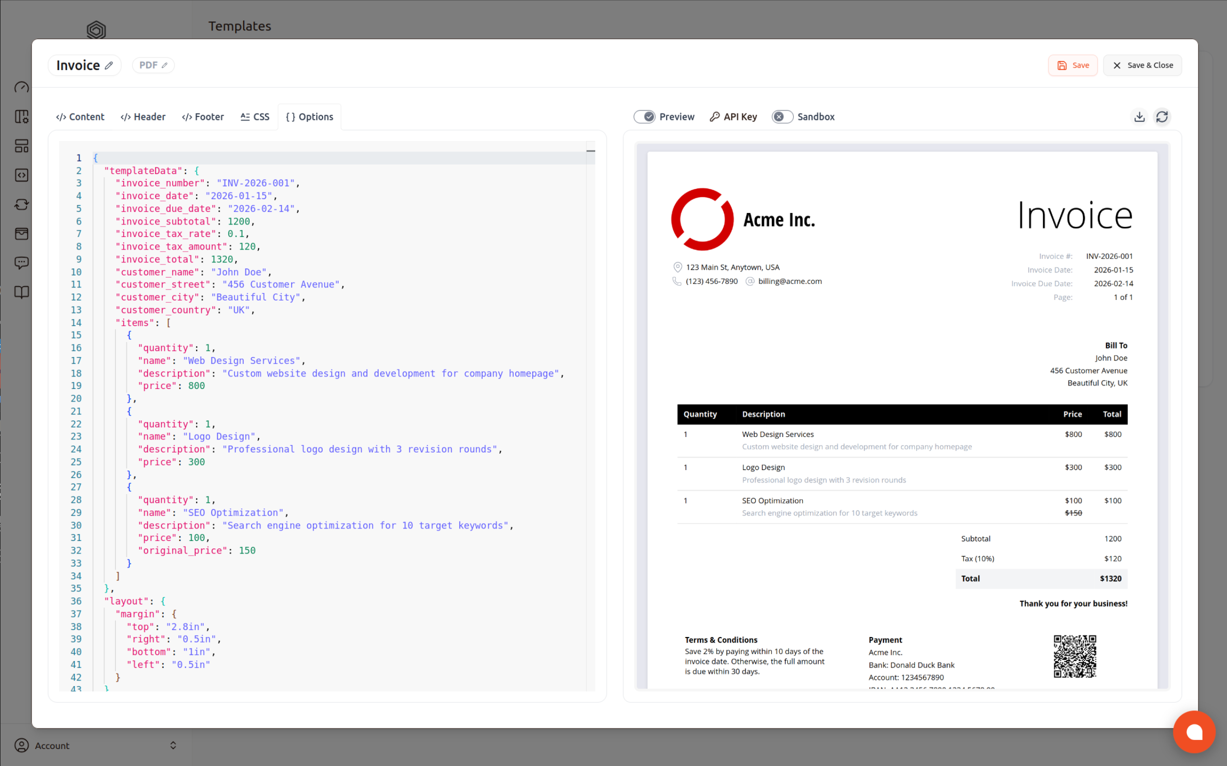The height and width of the screenshot is (766, 1227).
Task: Download the rendered invoice PDF
Action: click(1139, 117)
